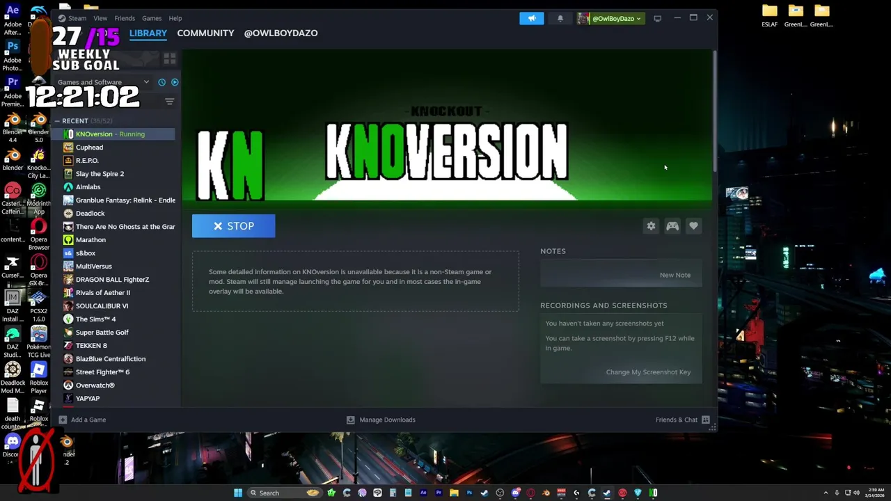Toggle the recent activity clock filter

pyautogui.click(x=161, y=82)
